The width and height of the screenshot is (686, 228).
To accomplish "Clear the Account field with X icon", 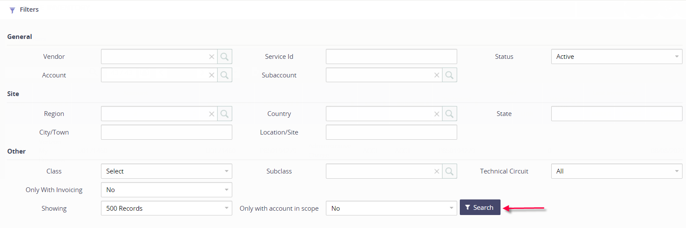I will tap(211, 75).
